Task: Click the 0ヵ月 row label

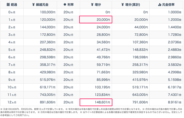Action: tap(12, 12)
